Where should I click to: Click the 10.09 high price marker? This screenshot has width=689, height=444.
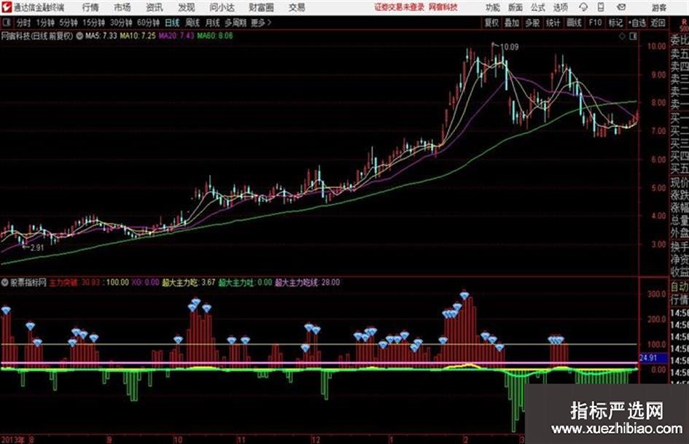click(510, 47)
